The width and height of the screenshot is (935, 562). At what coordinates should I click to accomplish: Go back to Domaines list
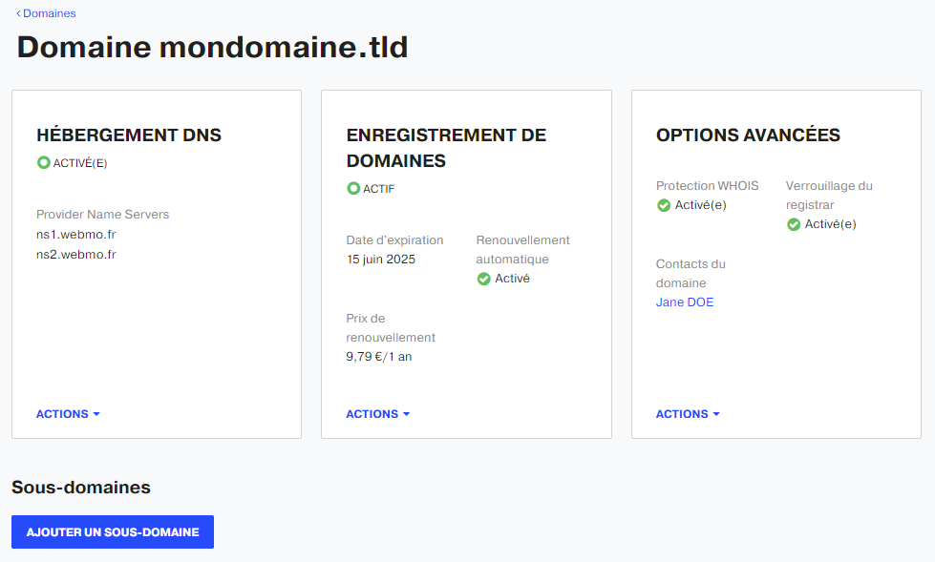click(50, 13)
